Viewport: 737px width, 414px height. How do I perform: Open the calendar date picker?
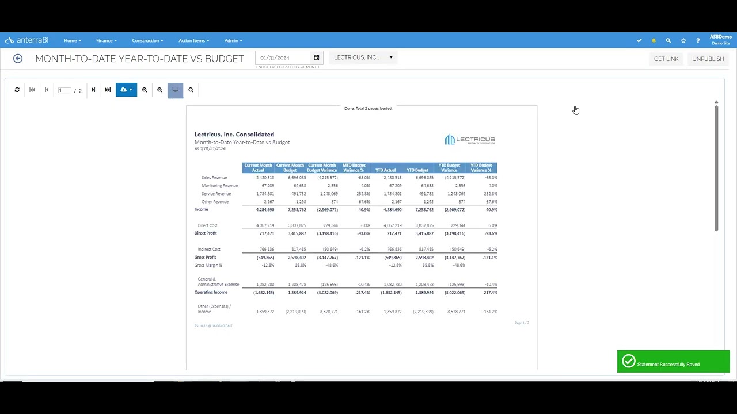(316, 57)
